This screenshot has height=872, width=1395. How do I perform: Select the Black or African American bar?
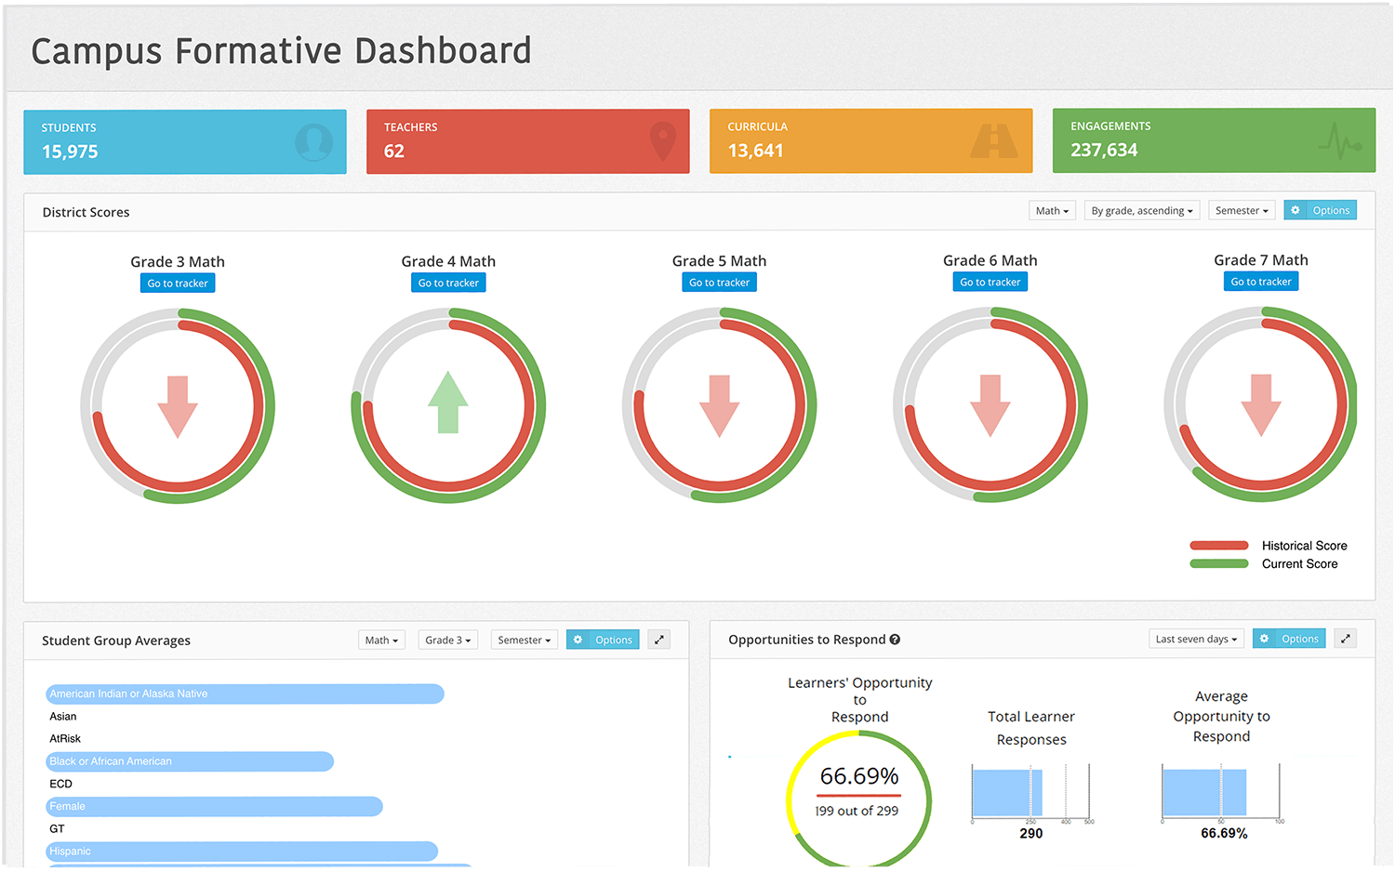click(190, 761)
